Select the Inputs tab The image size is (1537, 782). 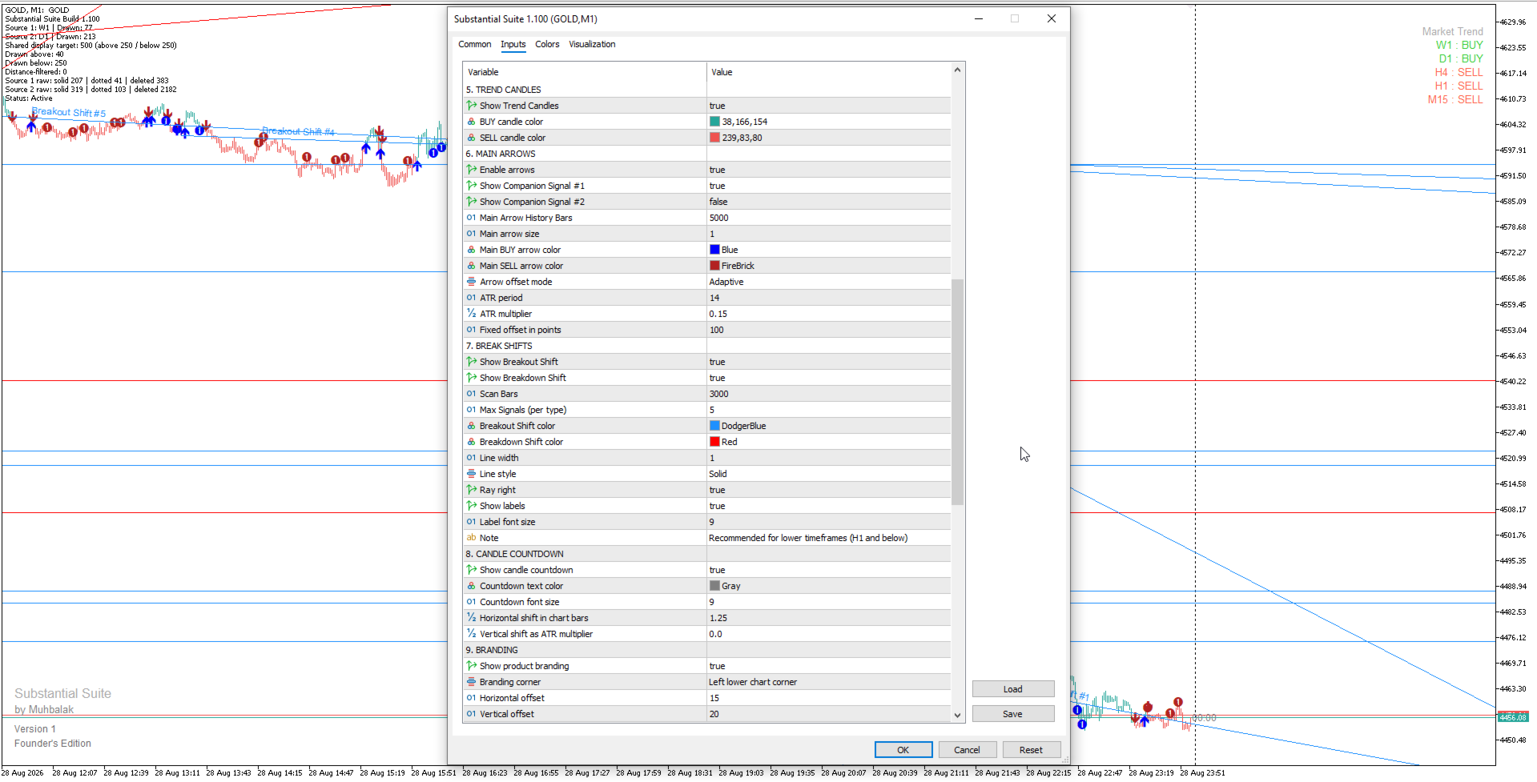[513, 45]
